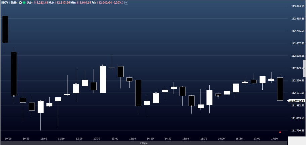
Task: Select the tall white candle before 13:00
Action: pyautogui.click(x=103, y=79)
